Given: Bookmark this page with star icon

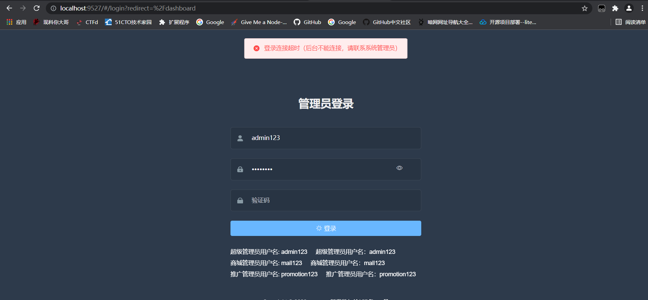Looking at the screenshot, I should click(585, 8).
